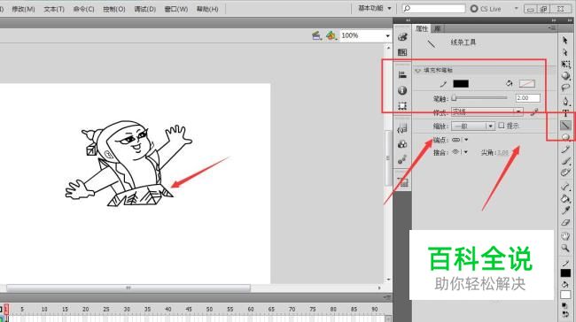Select the Zoom magnifier tool

pos(565,249)
